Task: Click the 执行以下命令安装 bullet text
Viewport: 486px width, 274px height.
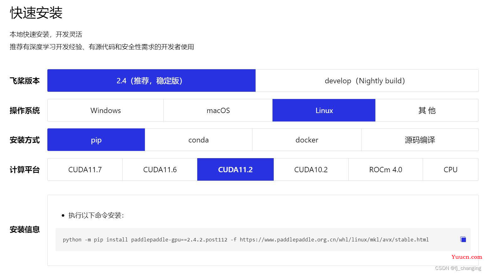Action: click(96, 215)
